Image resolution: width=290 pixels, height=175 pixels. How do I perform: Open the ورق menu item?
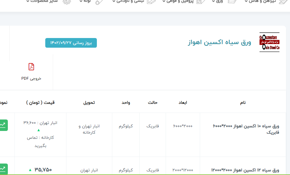218,1
